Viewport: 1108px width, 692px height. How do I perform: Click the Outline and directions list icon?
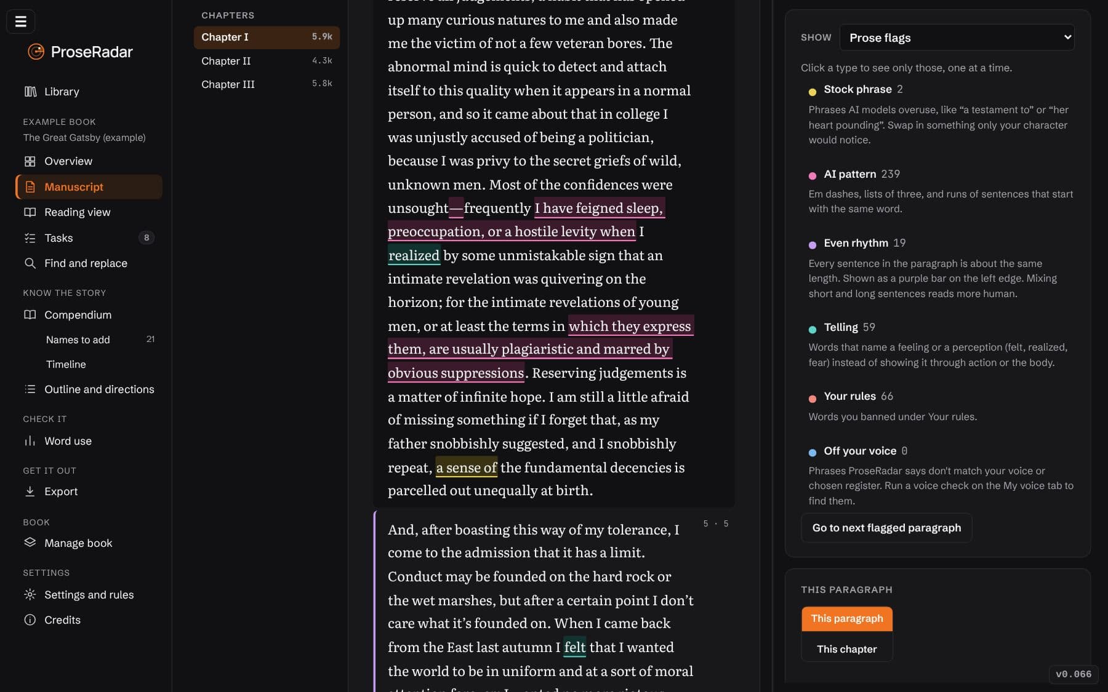point(30,389)
